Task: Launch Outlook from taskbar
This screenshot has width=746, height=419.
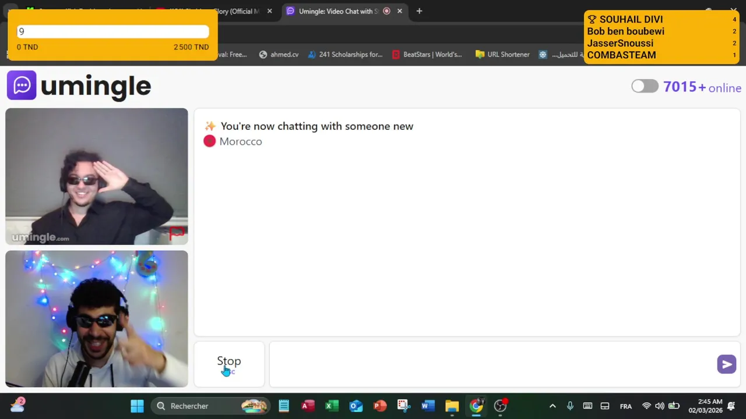Action: [356, 406]
